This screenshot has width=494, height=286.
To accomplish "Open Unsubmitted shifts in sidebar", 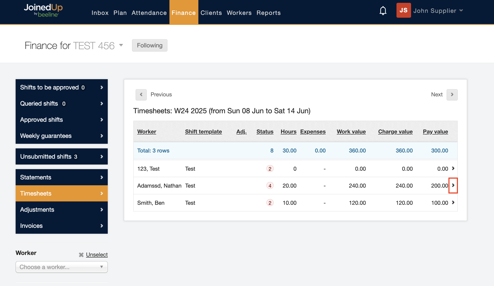I will pos(61,157).
